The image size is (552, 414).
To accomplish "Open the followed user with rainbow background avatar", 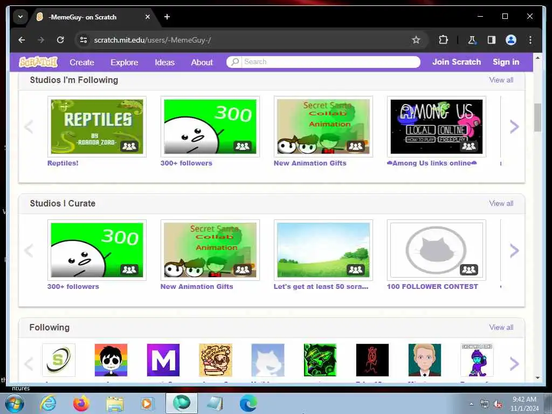I will [x=111, y=360].
